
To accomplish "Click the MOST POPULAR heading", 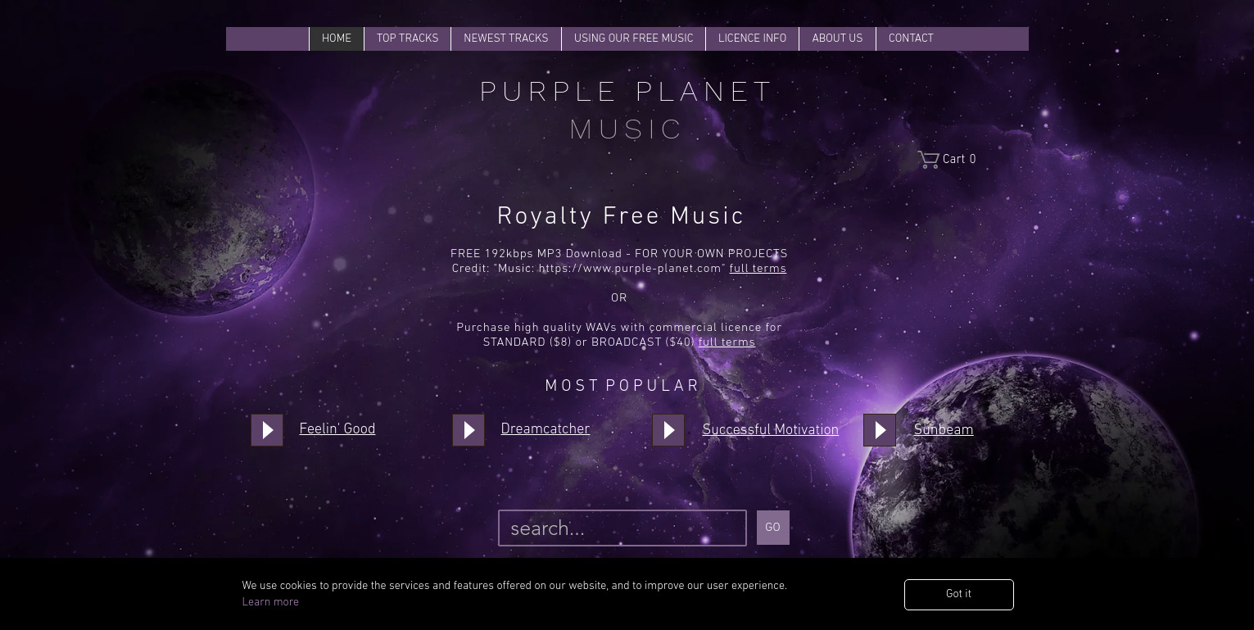I will click(622, 386).
